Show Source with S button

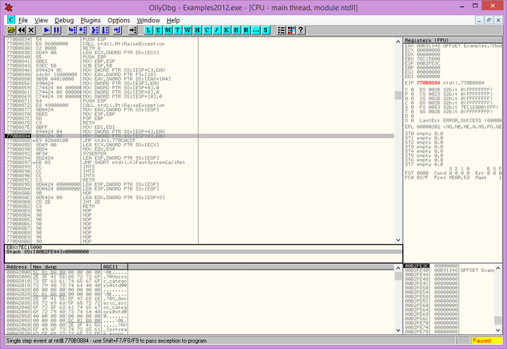coord(265,30)
